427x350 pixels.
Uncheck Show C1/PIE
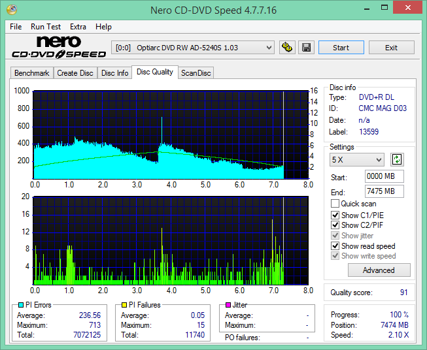pos(335,215)
